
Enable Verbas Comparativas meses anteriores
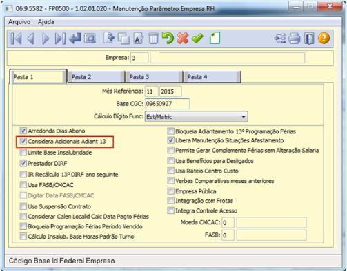pyautogui.click(x=170, y=181)
